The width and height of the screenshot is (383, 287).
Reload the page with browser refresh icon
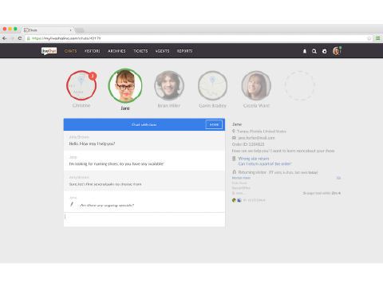20,38
